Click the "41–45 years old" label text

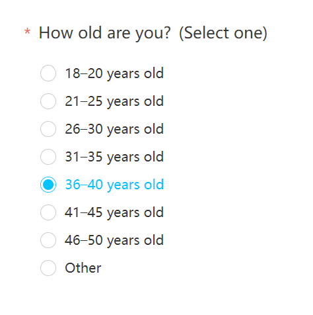click(114, 212)
